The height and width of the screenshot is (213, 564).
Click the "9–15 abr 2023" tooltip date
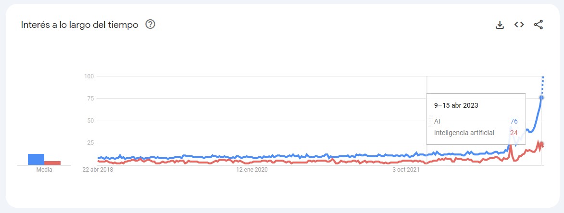tap(456, 105)
